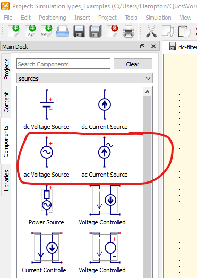Save the current document
Image resolution: width=197 pixels, height=278 pixels.
[79, 31]
